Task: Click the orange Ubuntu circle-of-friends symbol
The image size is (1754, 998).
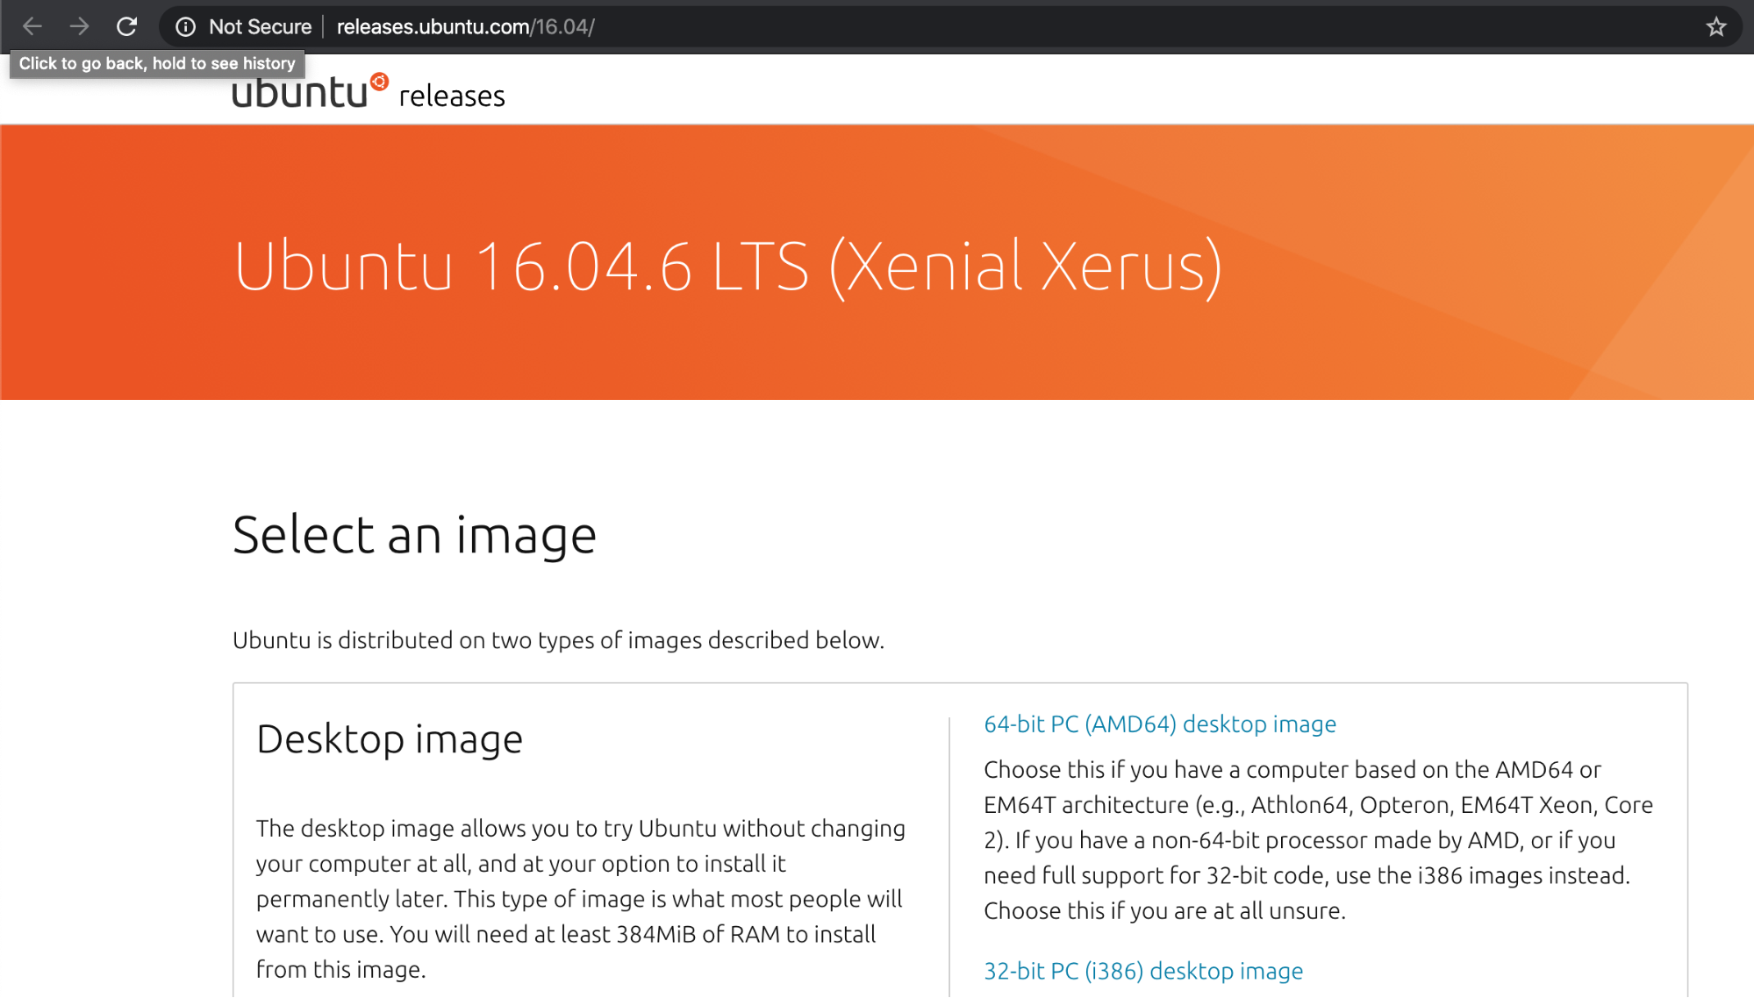Action: [x=379, y=82]
